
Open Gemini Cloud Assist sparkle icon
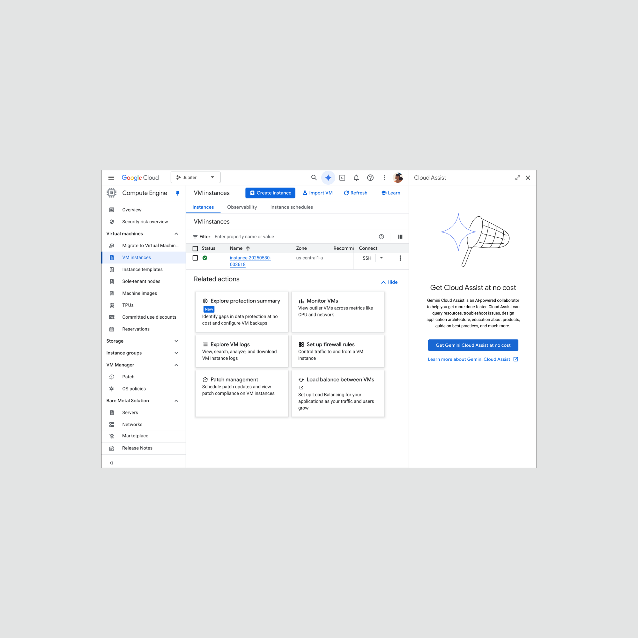click(x=328, y=178)
